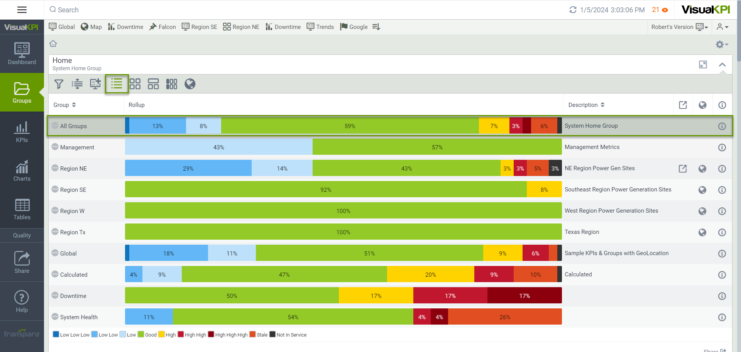Click the 92% Good bar for Region SE
This screenshot has width=741, height=352.
coord(326,190)
